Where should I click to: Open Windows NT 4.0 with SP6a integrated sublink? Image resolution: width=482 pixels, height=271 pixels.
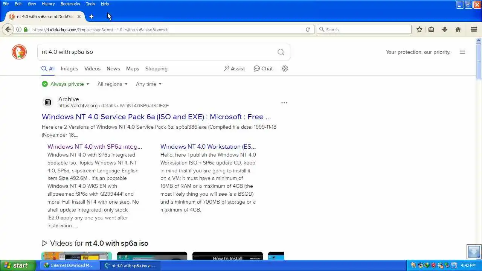coord(95,146)
